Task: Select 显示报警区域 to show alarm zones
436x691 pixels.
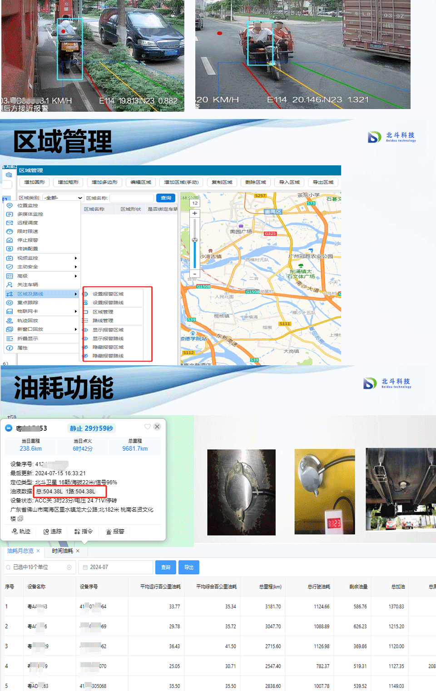Action: coord(108,330)
